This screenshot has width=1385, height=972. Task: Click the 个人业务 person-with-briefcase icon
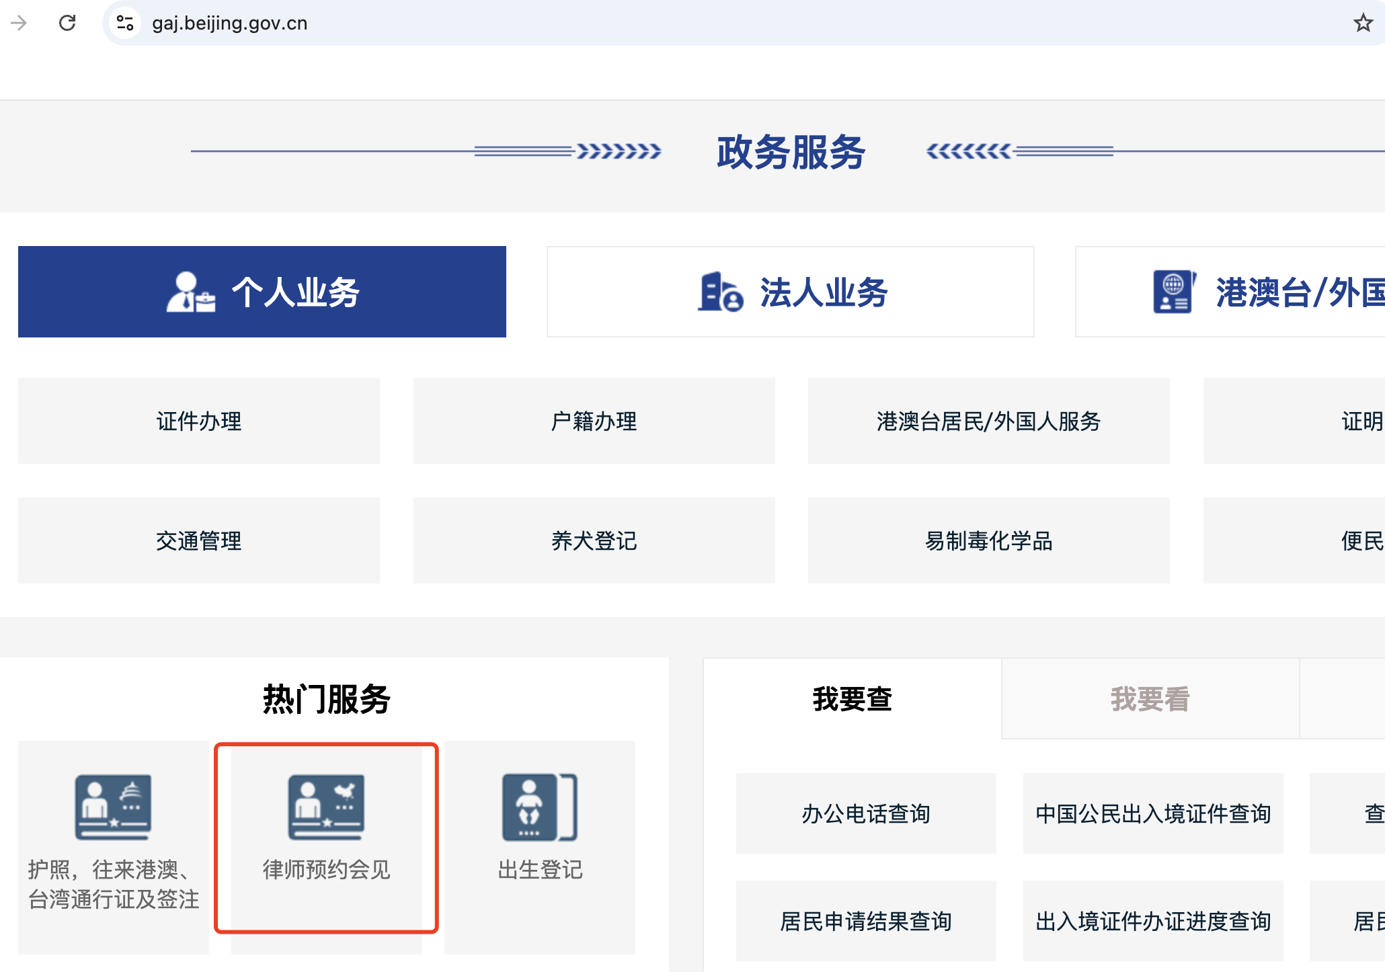pyautogui.click(x=191, y=292)
